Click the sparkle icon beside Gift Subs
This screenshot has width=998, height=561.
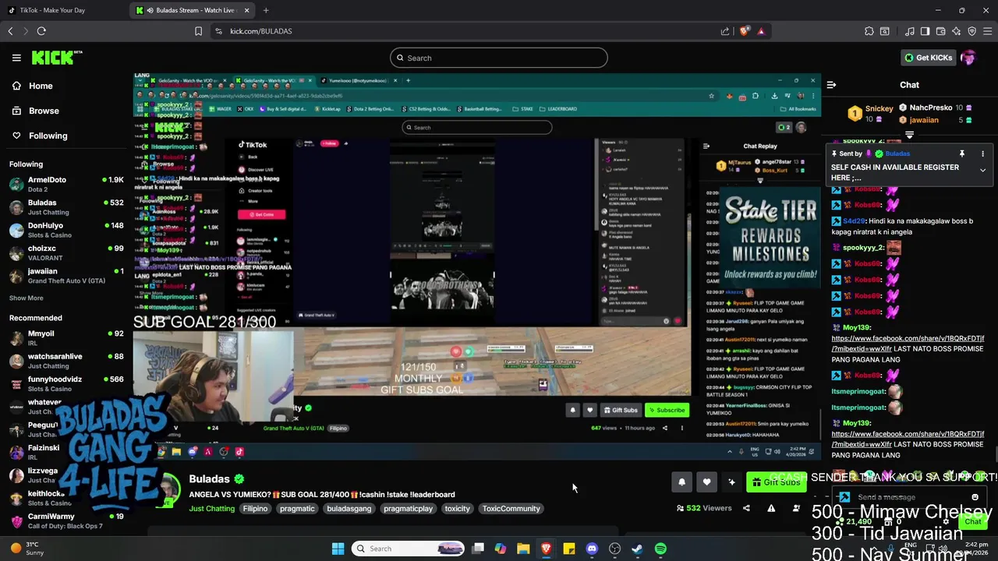[x=731, y=482]
